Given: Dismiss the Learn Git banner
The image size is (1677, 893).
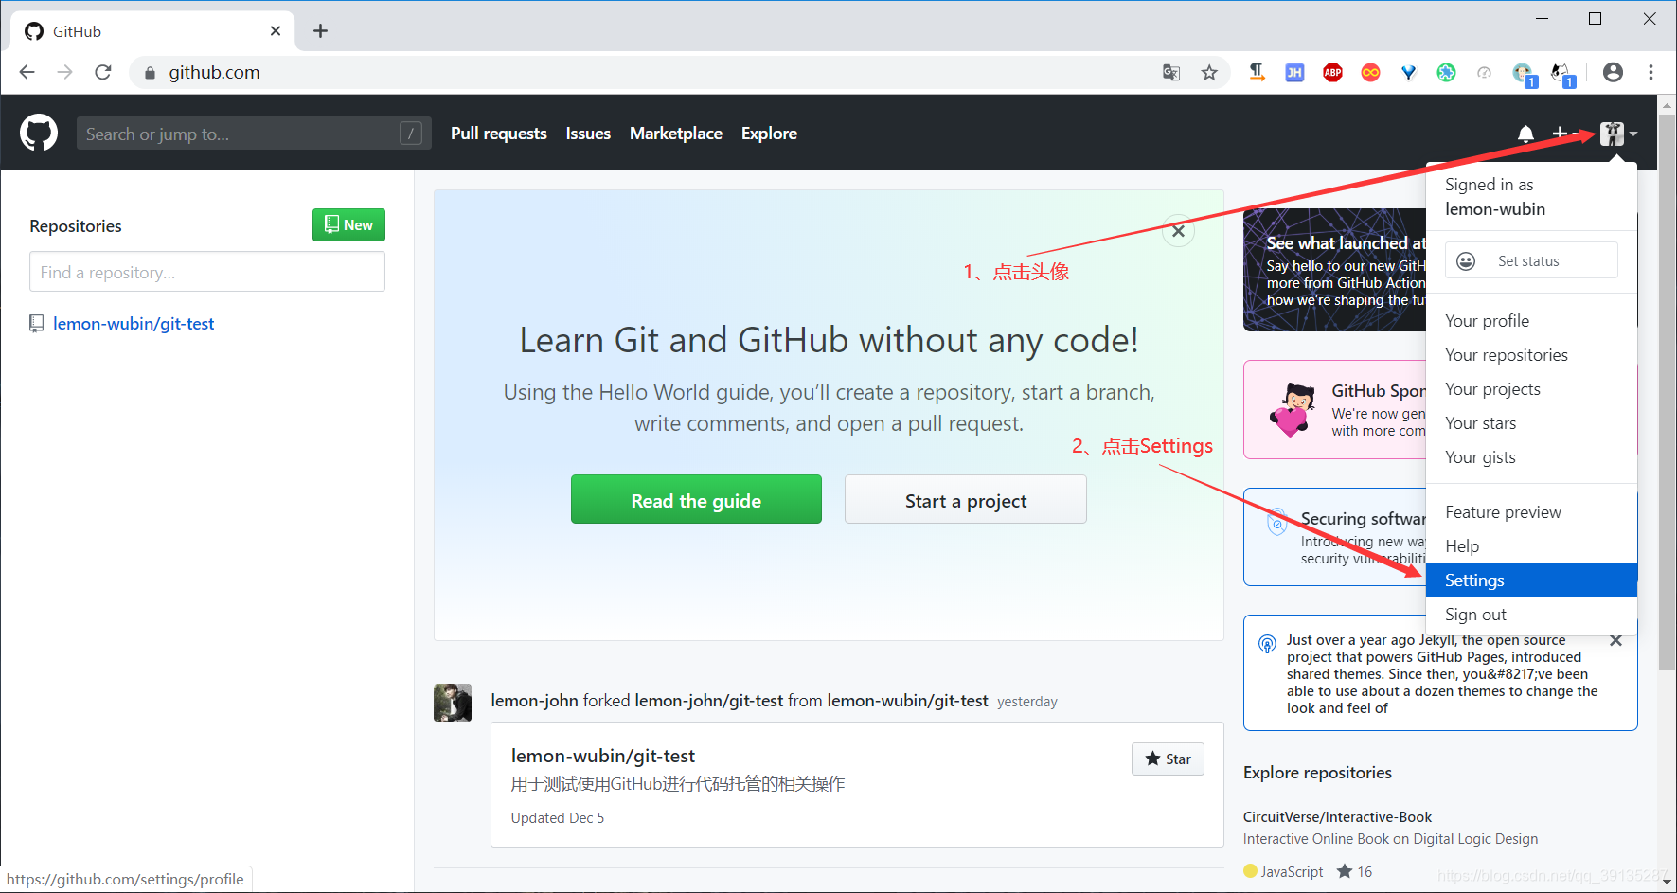Looking at the screenshot, I should pyautogui.click(x=1178, y=230).
